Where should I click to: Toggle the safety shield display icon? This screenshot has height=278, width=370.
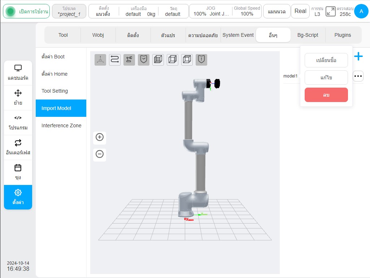pos(143,59)
